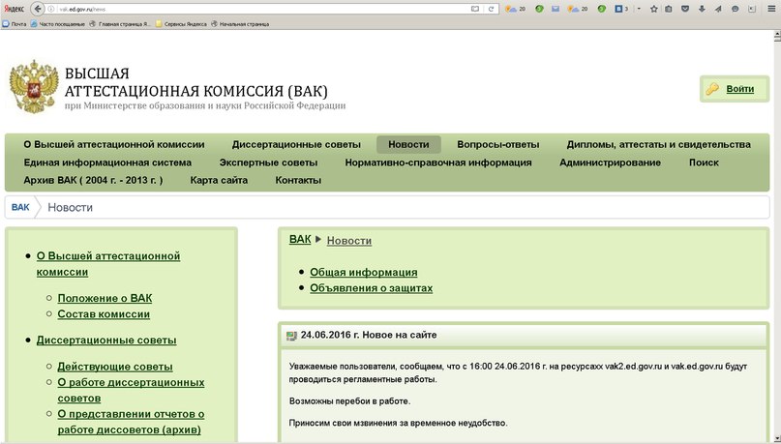Open О представлении отчетов о работе диссоветов

pyautogui.click(x=131, y=422)
